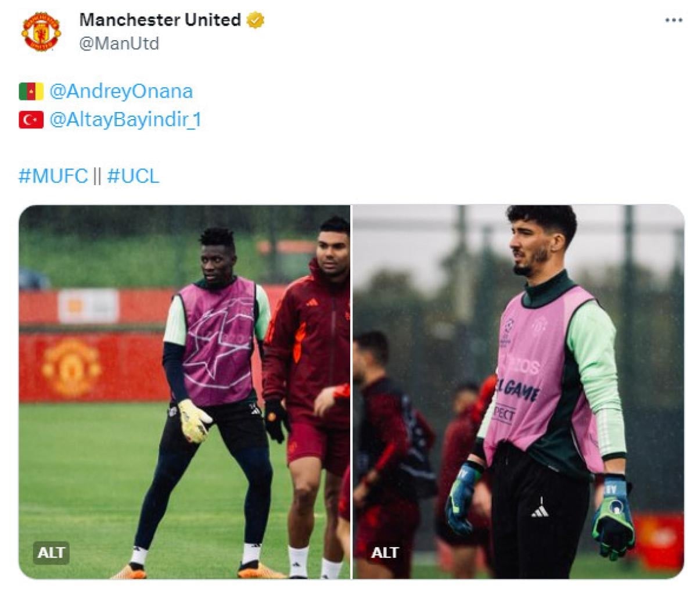Click the gold verified badge
The width and height of the screenshot is (697, 592).
tap(256, 20)
